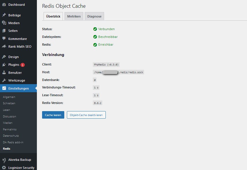Click the Design paintbrush icon

point(4,57)
